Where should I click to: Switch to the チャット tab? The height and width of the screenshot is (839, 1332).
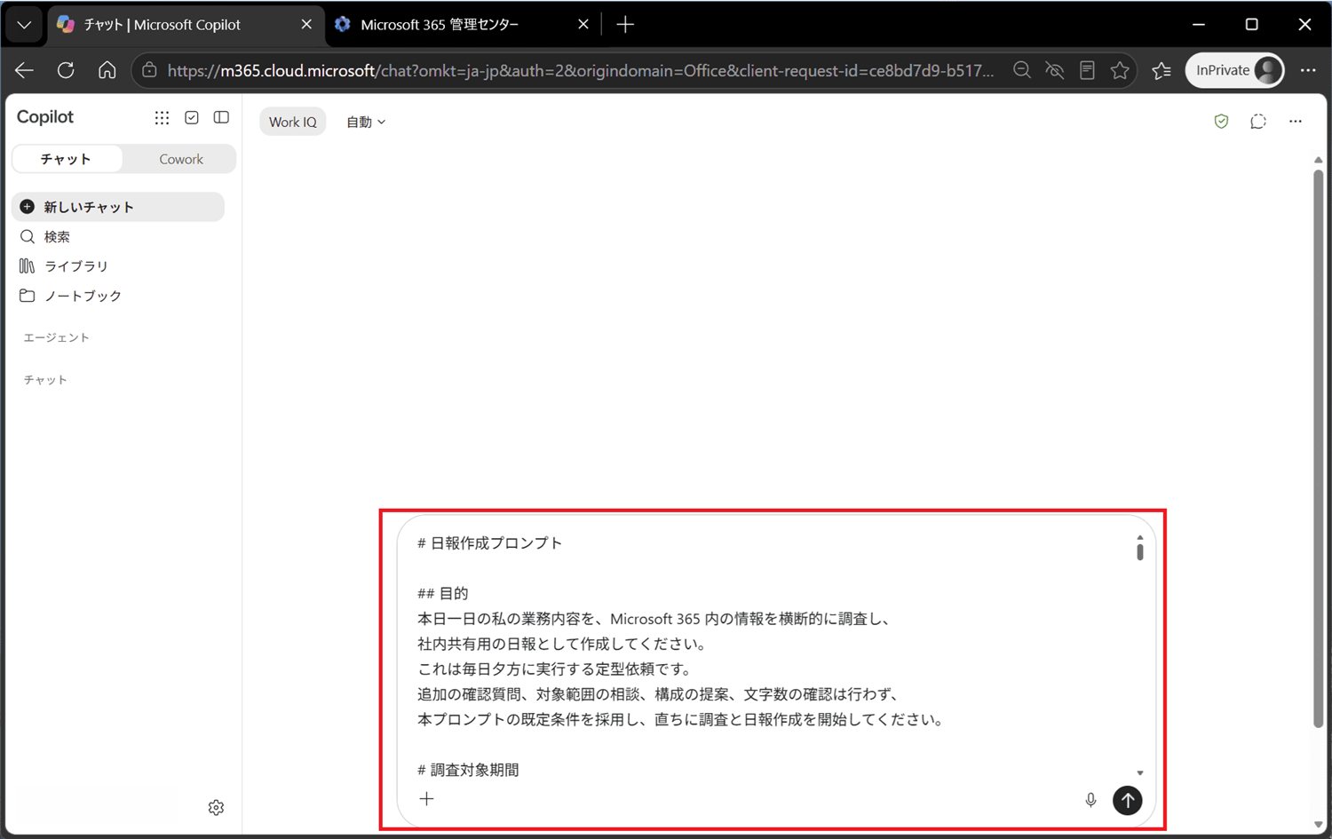click(x=67, y=159)
